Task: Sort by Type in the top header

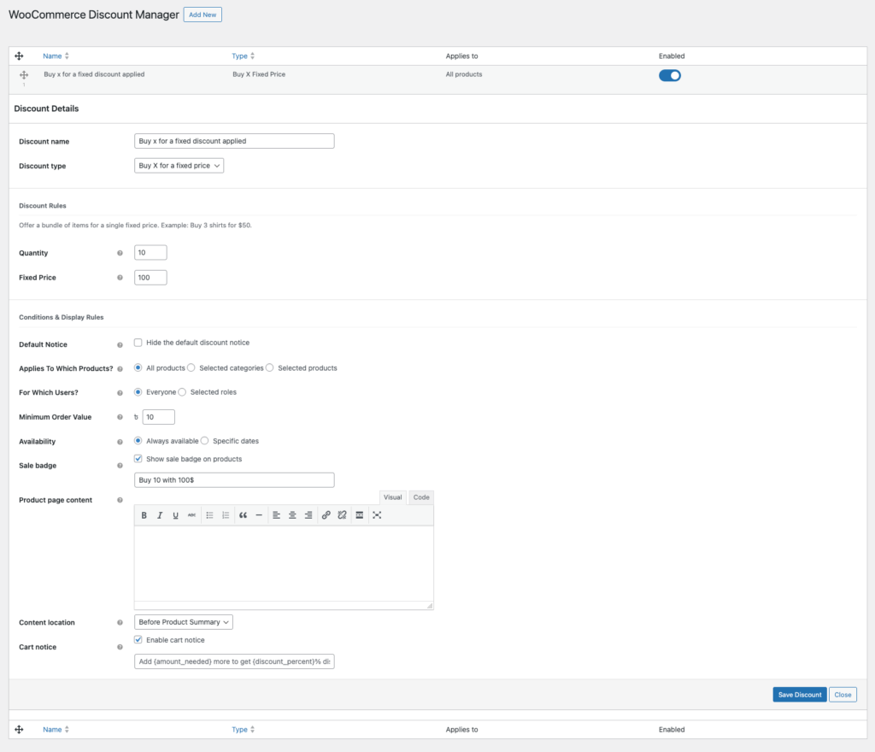Action: tap(244, 56)
